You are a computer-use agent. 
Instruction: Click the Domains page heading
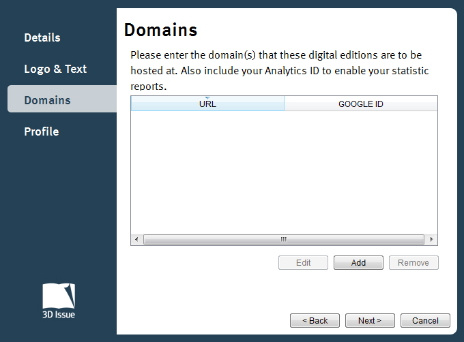pyautogui.click(x=161, y=30)
